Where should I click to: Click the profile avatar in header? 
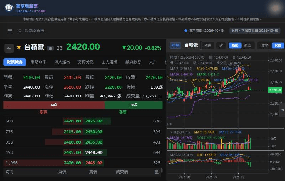coord(275,8)
